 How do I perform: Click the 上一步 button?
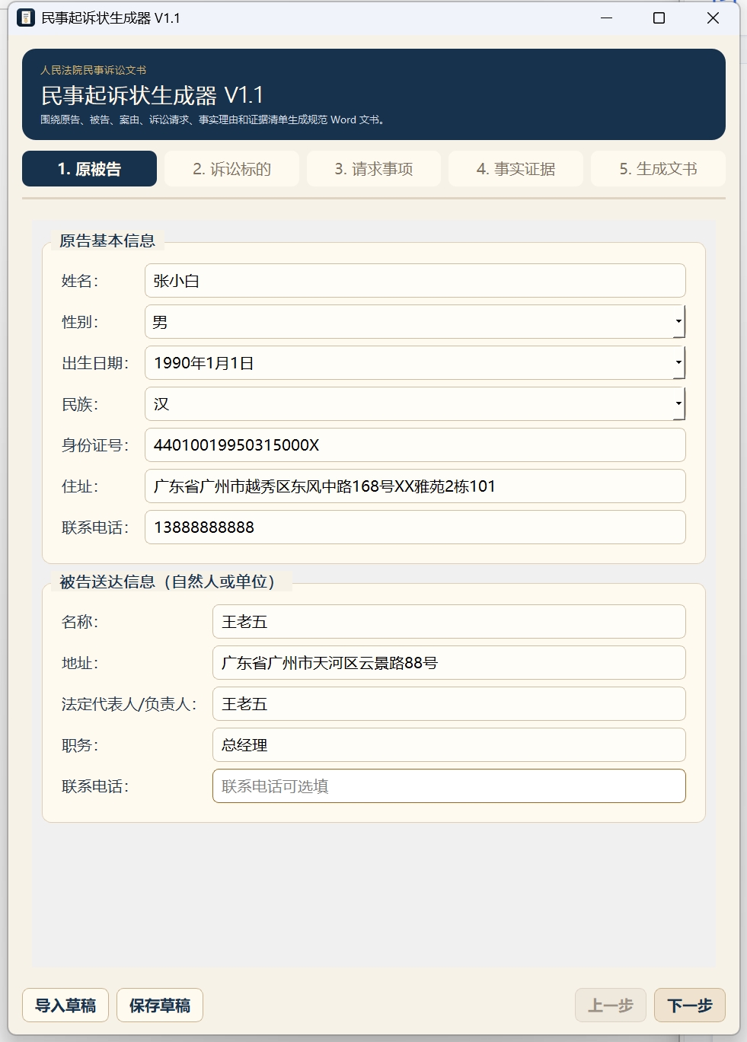[611, 1005]
